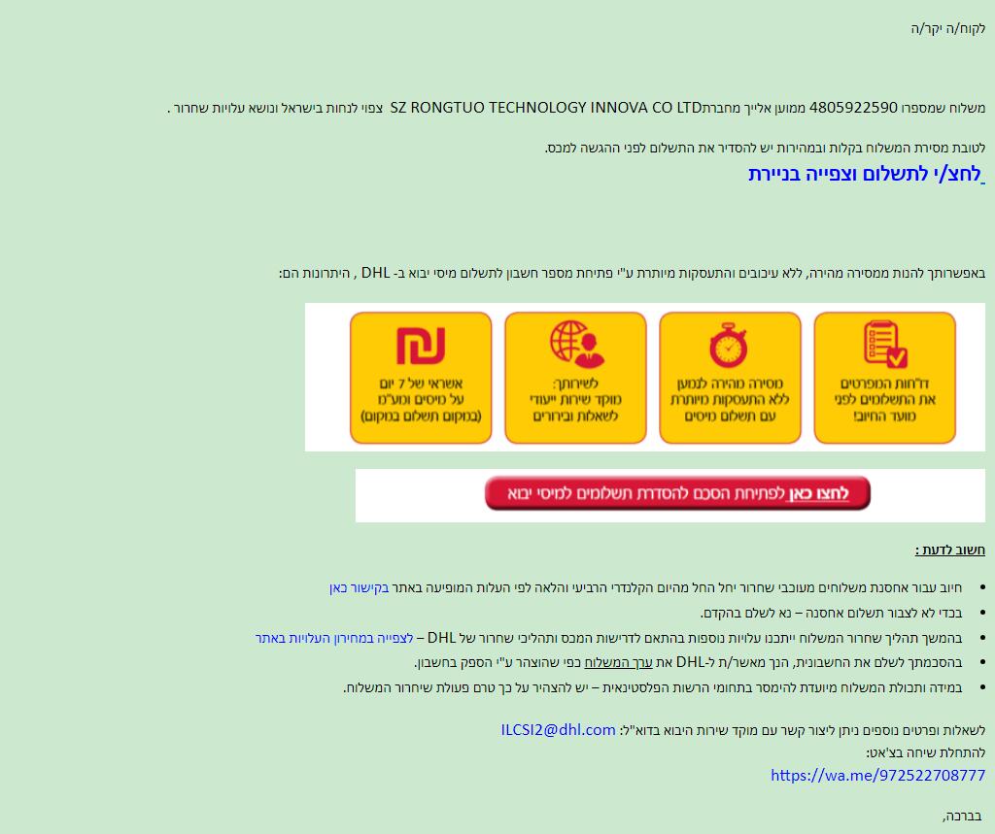Image resolution: width=995 pixels, height=834 pixels.
Task: Click the greeting 'לקוח/ה יקר/ה'
Action: point(948,29)
